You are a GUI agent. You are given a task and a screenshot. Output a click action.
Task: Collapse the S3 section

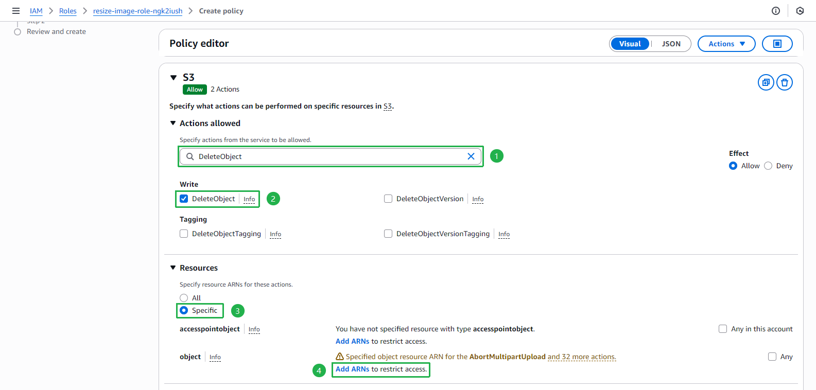(173, 78)
